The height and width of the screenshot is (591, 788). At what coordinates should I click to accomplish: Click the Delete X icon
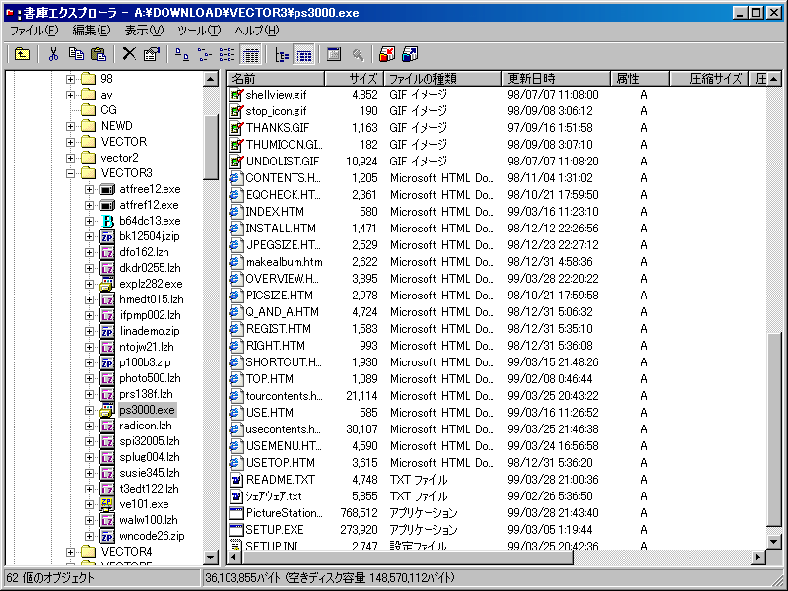[129, 54]
